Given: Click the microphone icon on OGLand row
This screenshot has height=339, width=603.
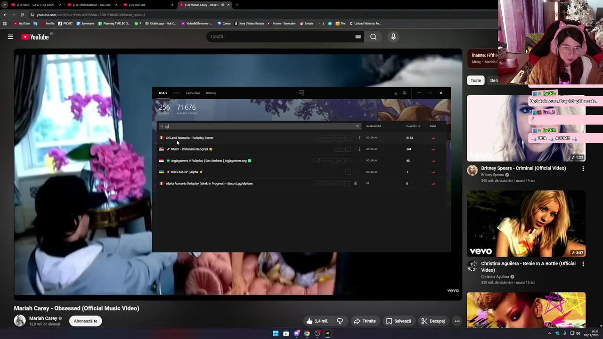Looking at the screenshot, I should [x=359, y=138].
